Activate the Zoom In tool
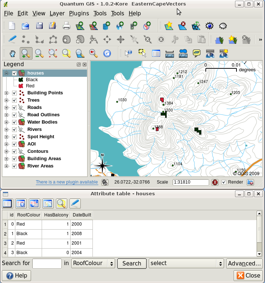 click(x=26, y=54)
